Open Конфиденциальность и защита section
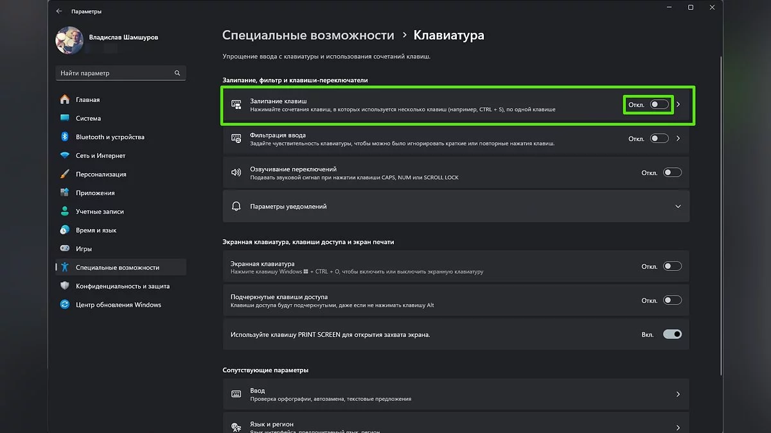 [x=123, y=286]
